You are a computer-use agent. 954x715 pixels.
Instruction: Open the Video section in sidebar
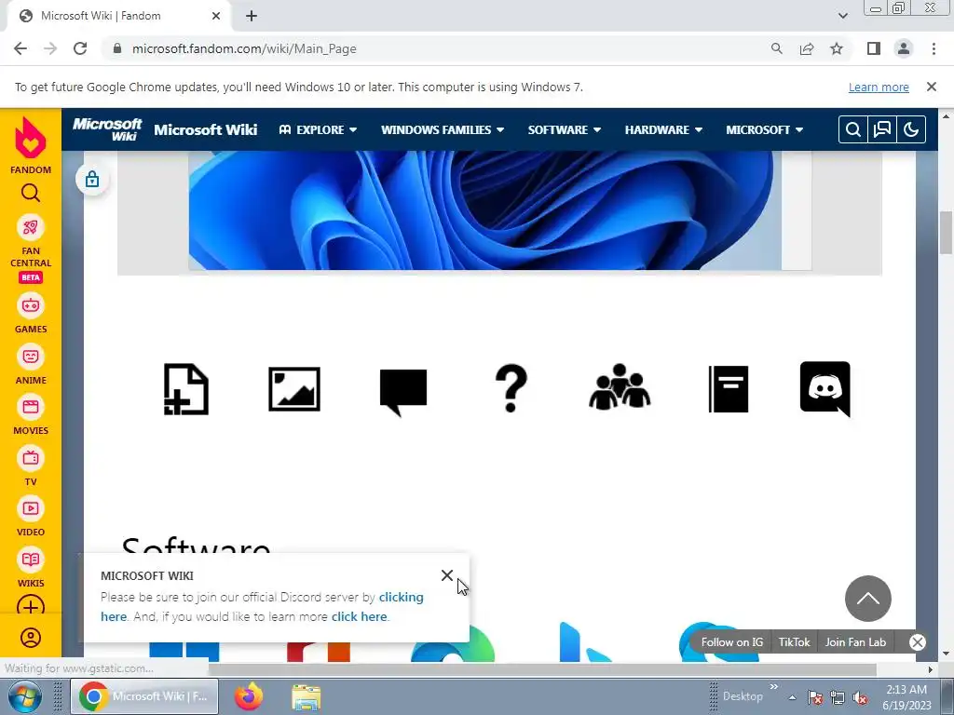31,517
